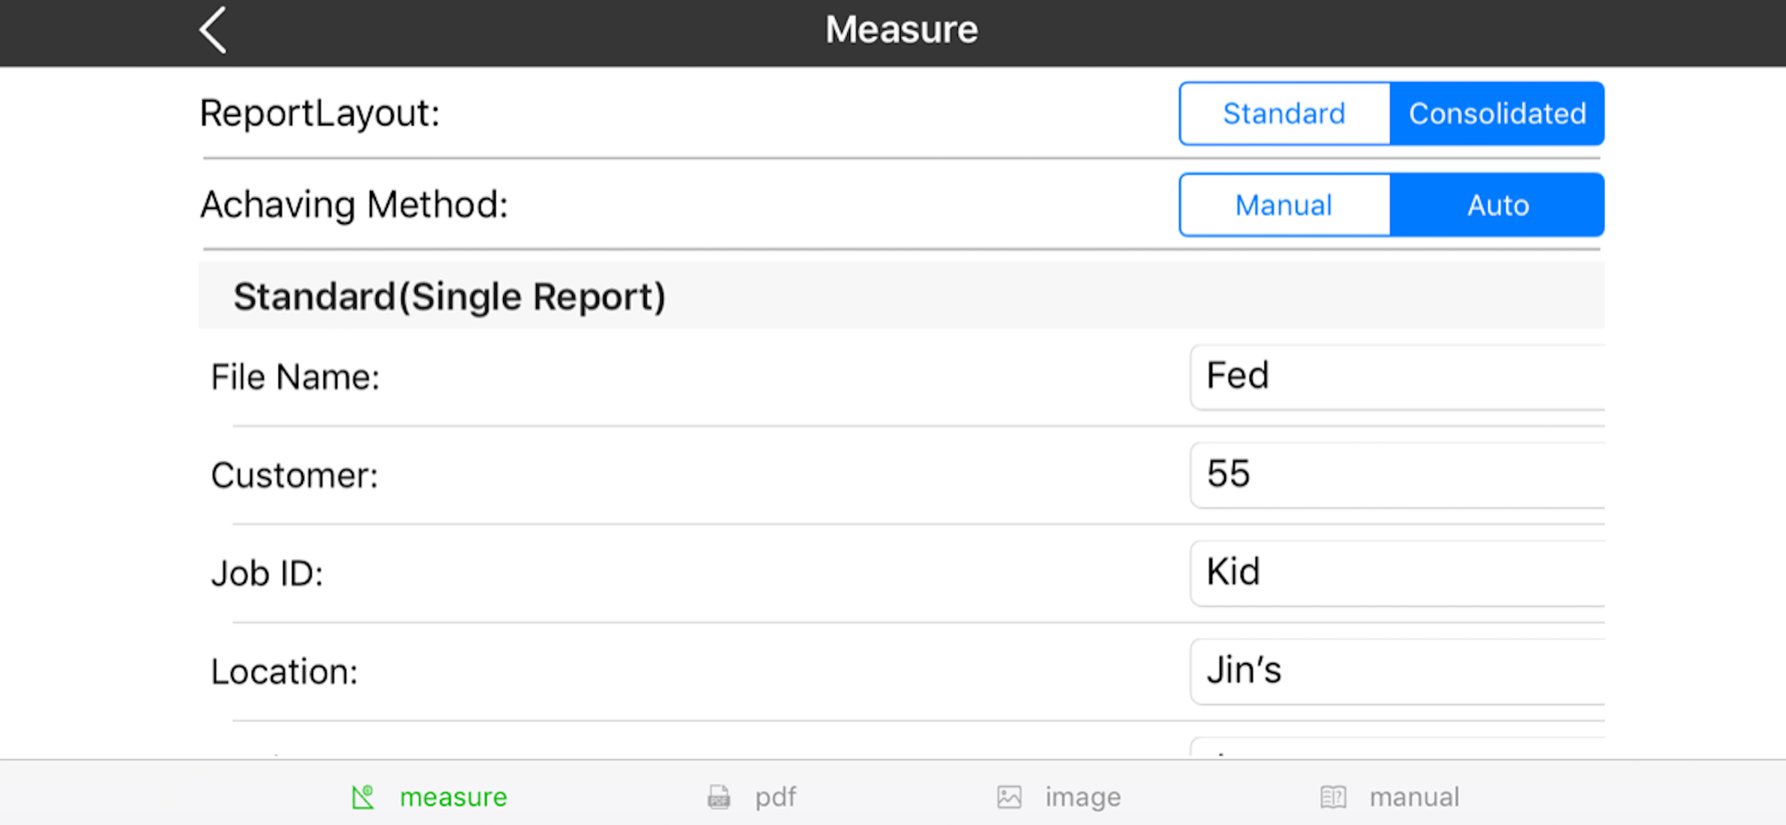
Task: Click the Job ID field with Kid
Action: coord(1397,574)
